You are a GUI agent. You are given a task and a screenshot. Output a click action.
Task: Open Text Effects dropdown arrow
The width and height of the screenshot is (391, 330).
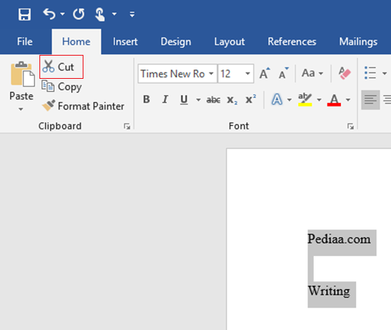[290, 100]
